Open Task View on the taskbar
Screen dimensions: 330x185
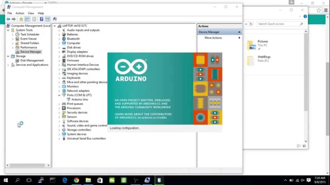(29, 180)
